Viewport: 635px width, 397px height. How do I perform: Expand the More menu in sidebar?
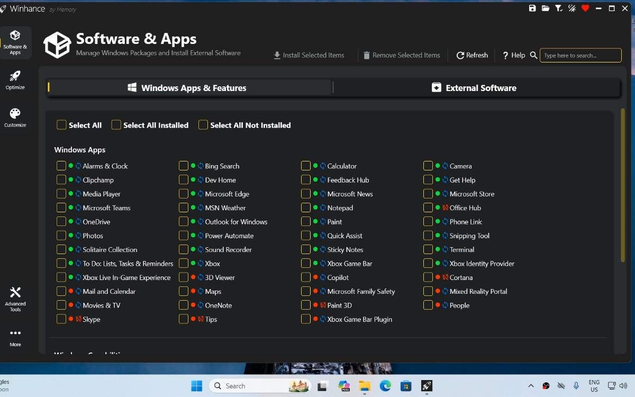15,337
